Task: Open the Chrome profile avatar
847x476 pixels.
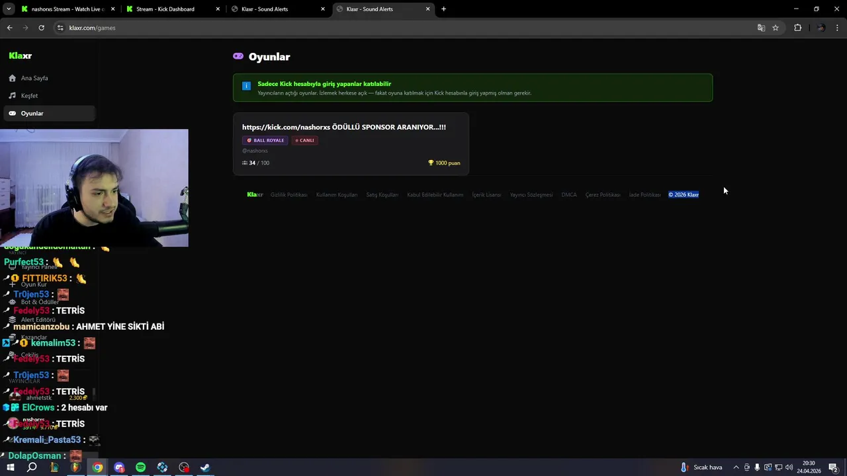Action: [x=821, y=28]
